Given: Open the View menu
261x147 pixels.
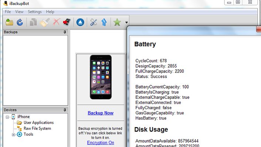Looking at the screenshot, I should pos(19,12).
